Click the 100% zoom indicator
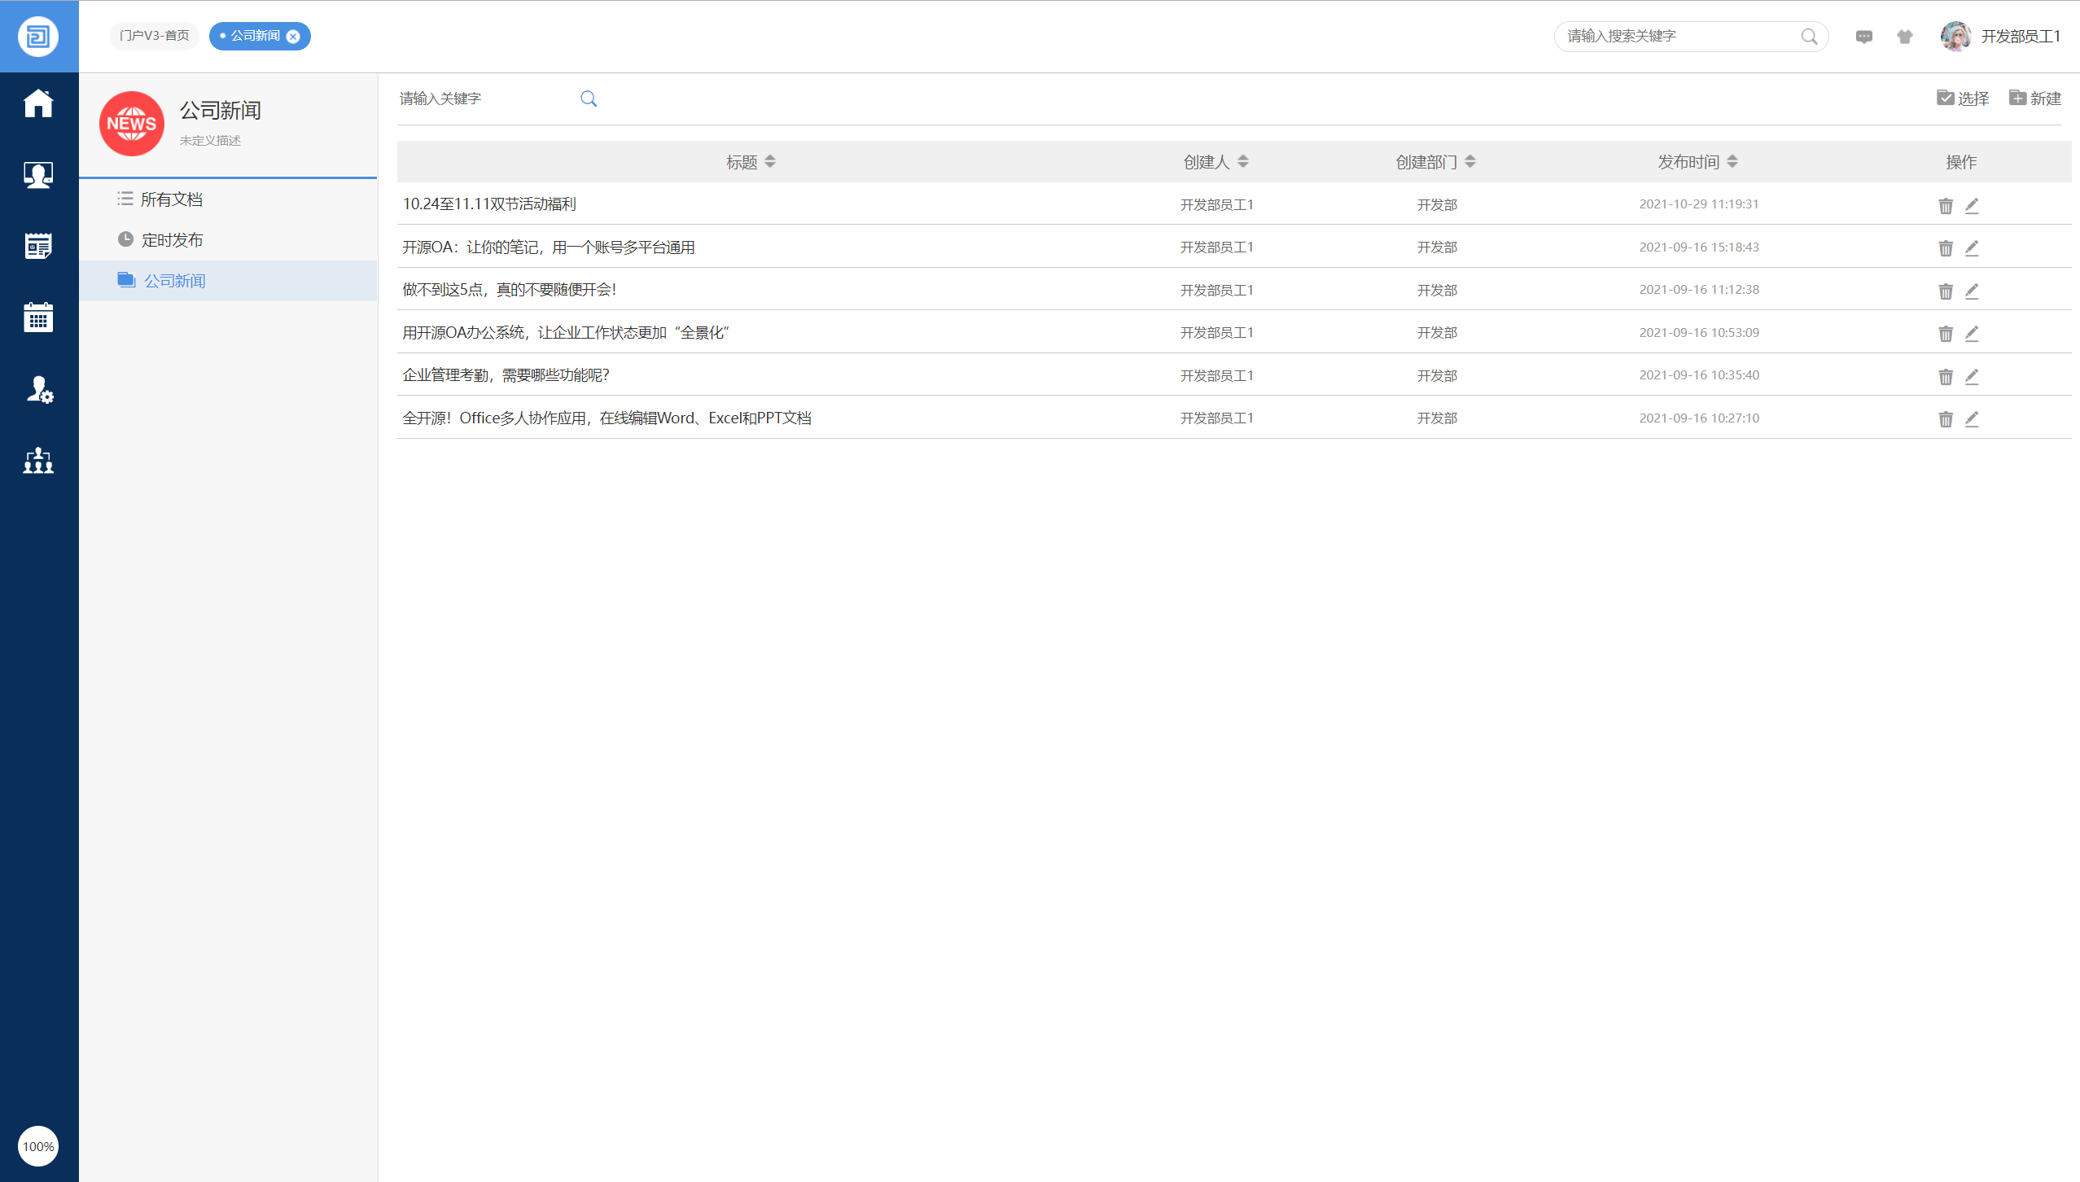The image size is (2080, 1182). (x=38, y=1146)
